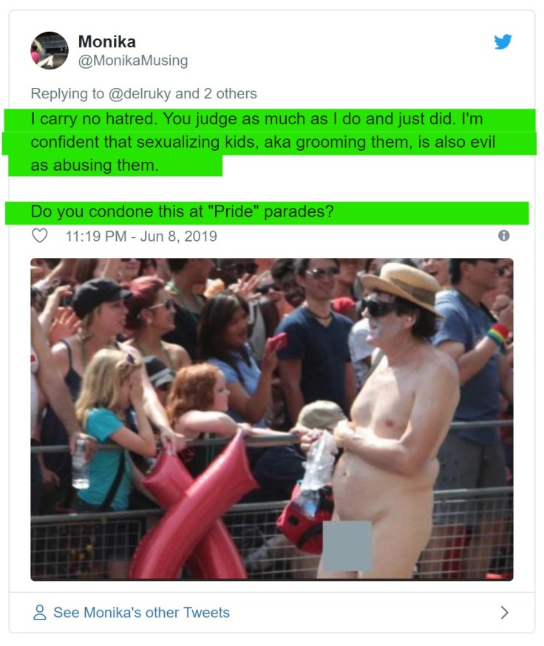Click the "Do you condone this" highlighted line

[182, 212]
